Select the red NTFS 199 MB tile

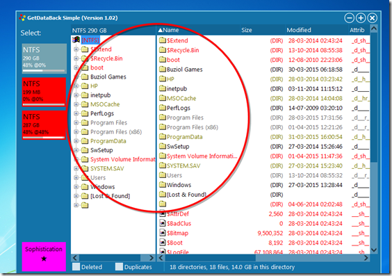(x=44, y=92)
